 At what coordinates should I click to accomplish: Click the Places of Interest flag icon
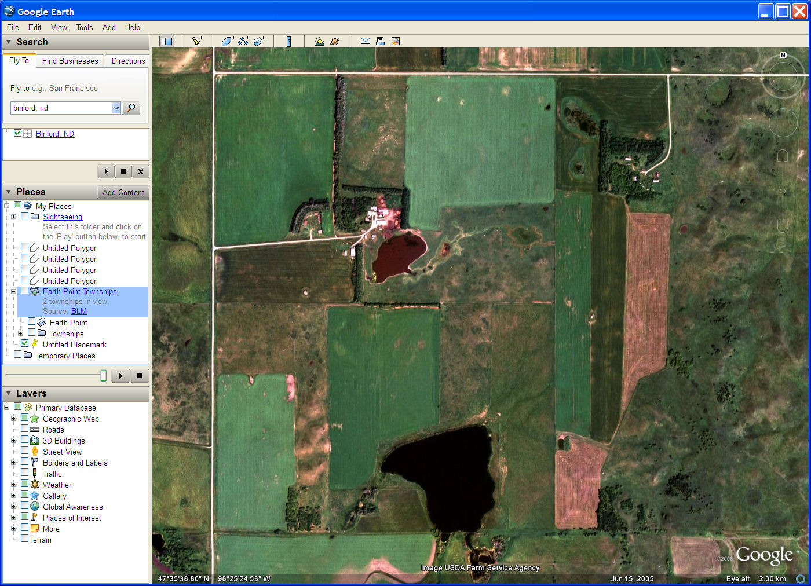tap(35, 518)
